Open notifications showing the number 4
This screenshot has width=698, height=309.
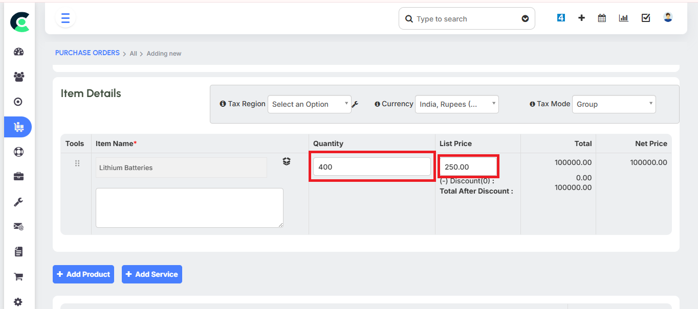[560, 17]
